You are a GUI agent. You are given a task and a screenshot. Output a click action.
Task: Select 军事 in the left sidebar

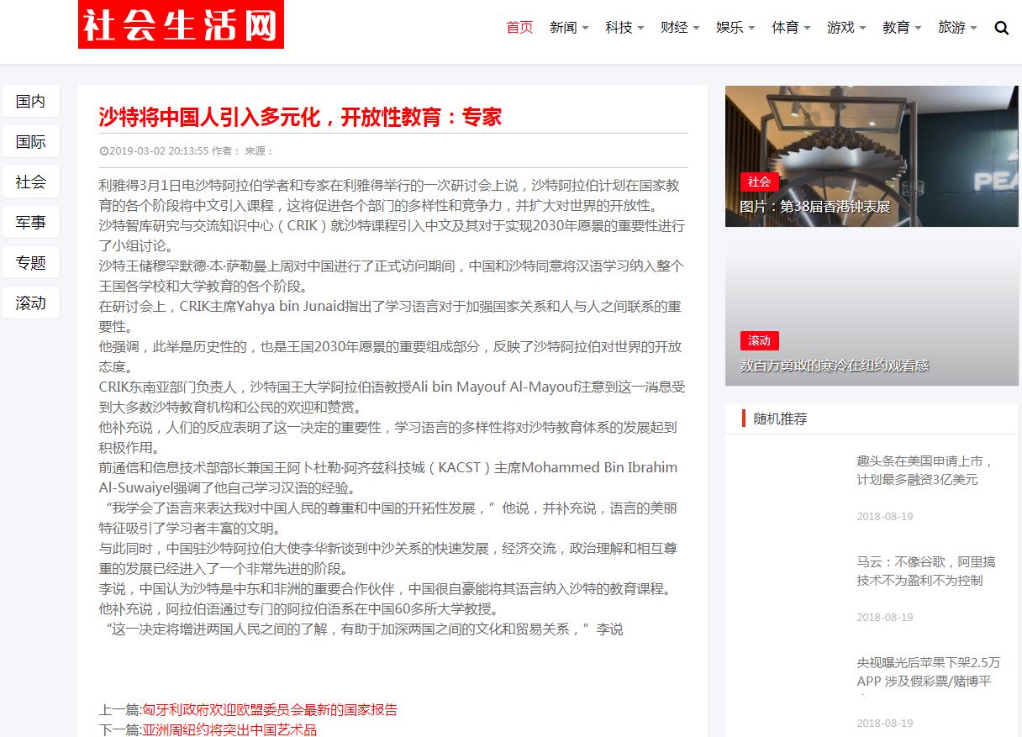pyautogui.click(x=31, y=223)
